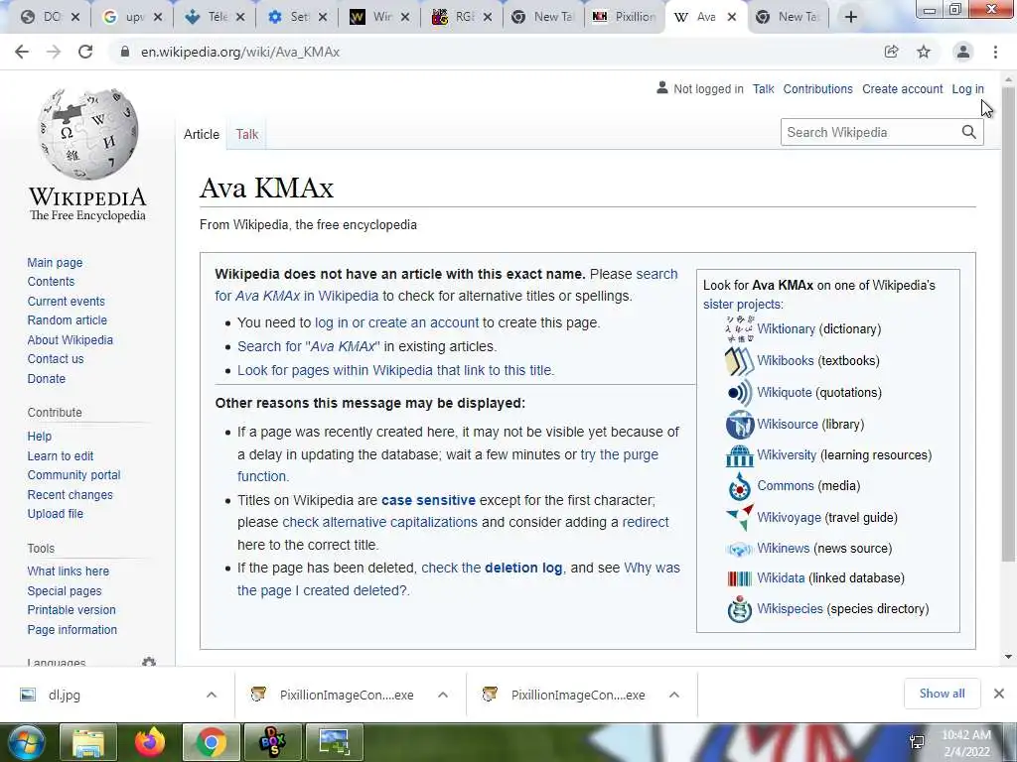Open Chrome three-dot menu
This screenshot has width=1017, height=762.
pyautogui.click(x=995, y=52)
